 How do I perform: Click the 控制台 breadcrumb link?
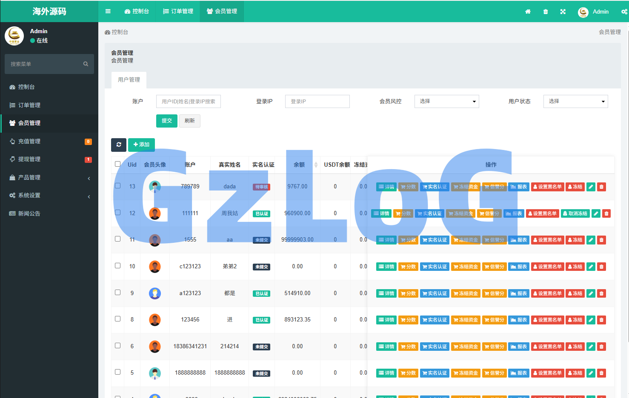coord(116,32)
